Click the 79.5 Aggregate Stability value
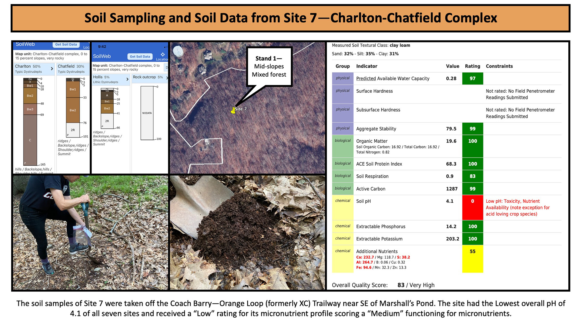Screen dimensions: 582x327 (451, 129)
